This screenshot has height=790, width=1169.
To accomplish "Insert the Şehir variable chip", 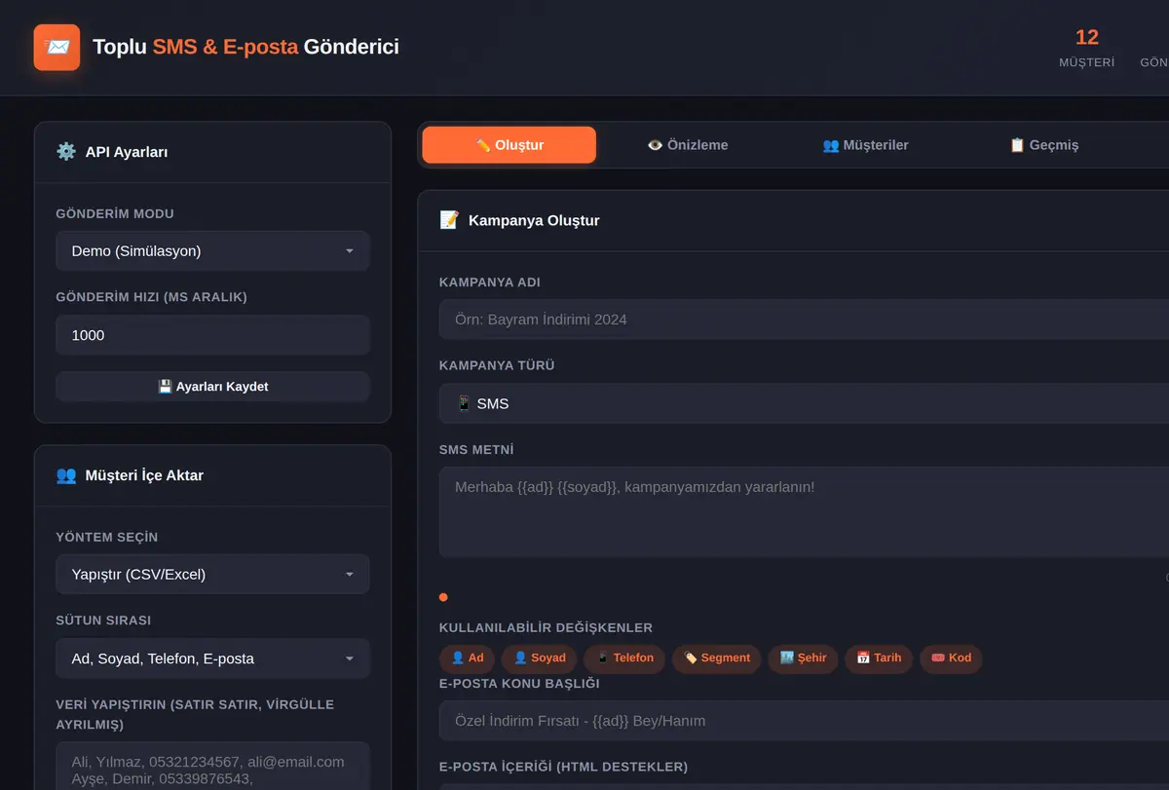I will tap(803, 658).
